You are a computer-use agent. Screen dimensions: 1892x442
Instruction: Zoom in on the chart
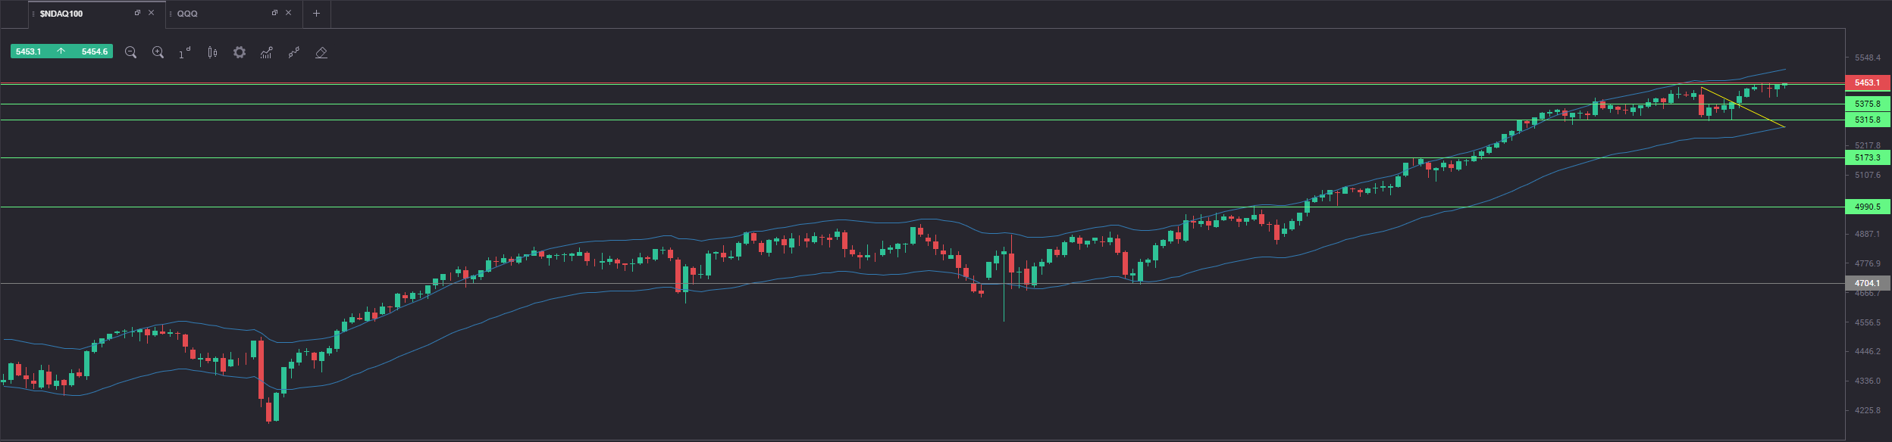[158, 52]
